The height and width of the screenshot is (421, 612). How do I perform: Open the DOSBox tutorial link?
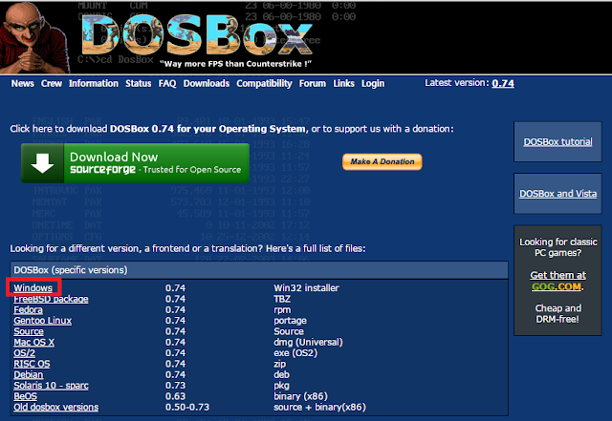(557, 142)
